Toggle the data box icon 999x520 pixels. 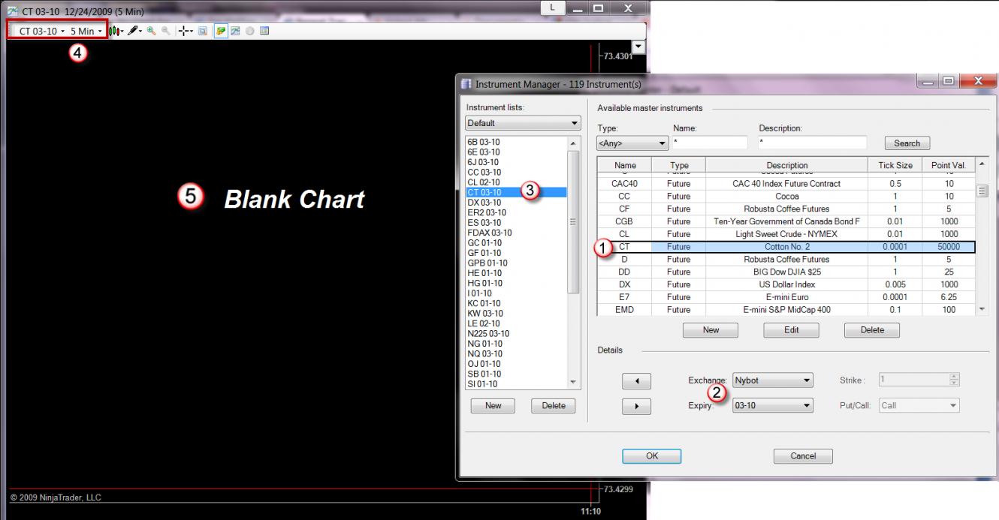[202, 32]
